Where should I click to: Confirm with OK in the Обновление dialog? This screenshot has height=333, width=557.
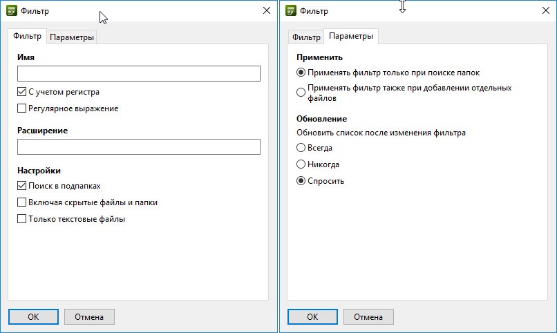pos(312,317)
